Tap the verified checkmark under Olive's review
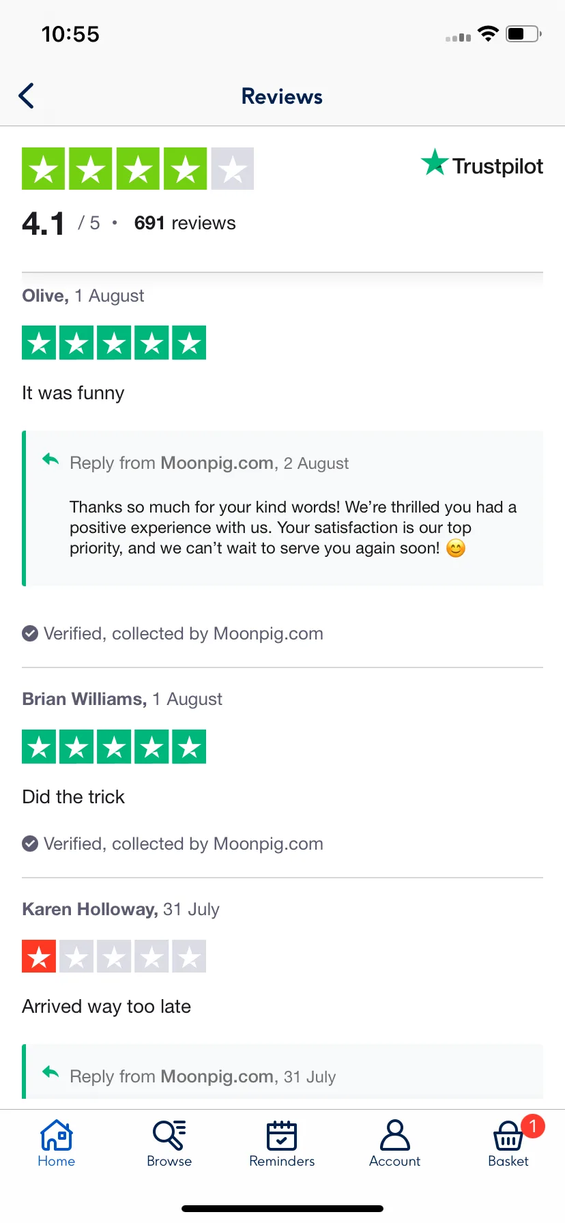This screenshot has width=565, height=1223. 30,633
